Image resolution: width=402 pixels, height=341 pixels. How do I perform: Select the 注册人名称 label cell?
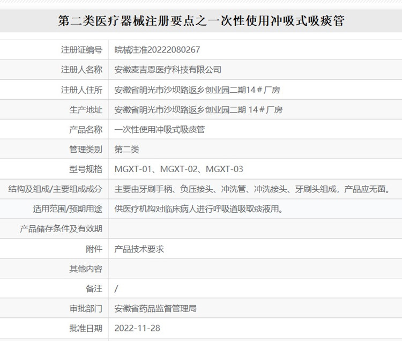81,70
